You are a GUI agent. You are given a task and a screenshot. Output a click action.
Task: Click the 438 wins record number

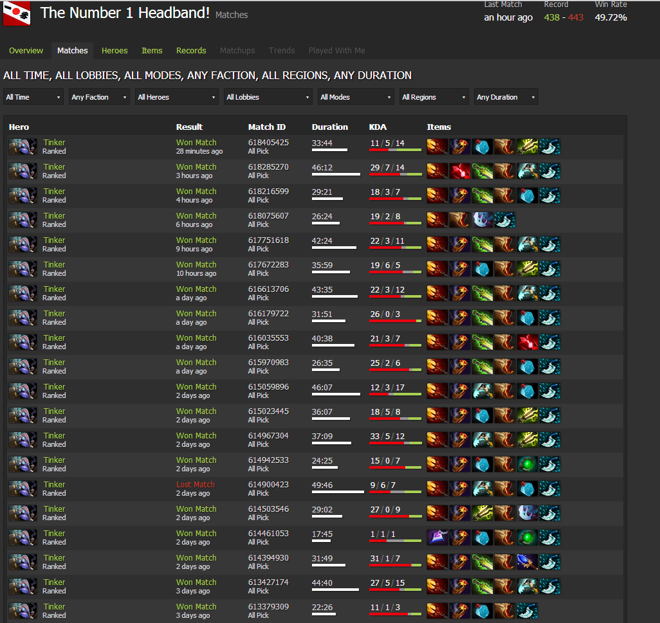coord(552,17)
